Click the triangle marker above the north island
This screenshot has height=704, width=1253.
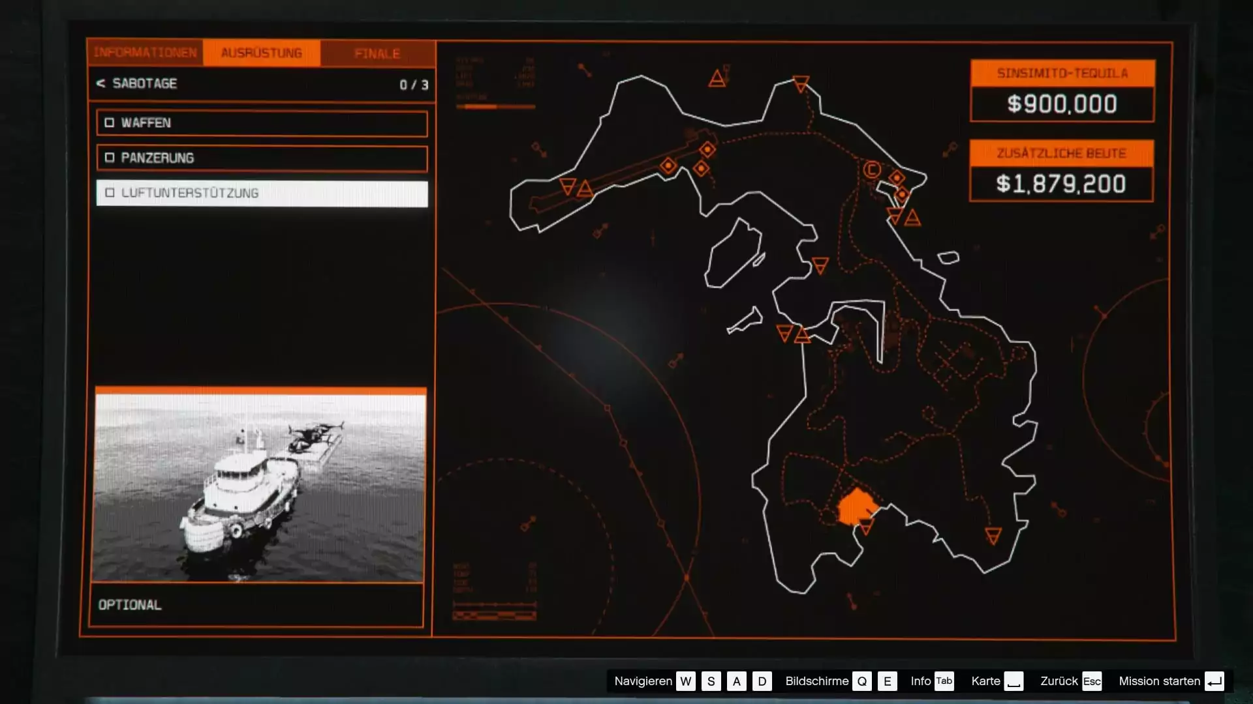coord(717,80)
